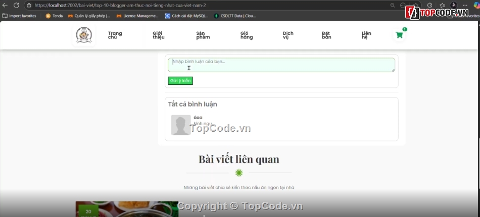480x217 pixels.
Task: Open the Giới thiệu menu item
Action: (x=159, y=35)
